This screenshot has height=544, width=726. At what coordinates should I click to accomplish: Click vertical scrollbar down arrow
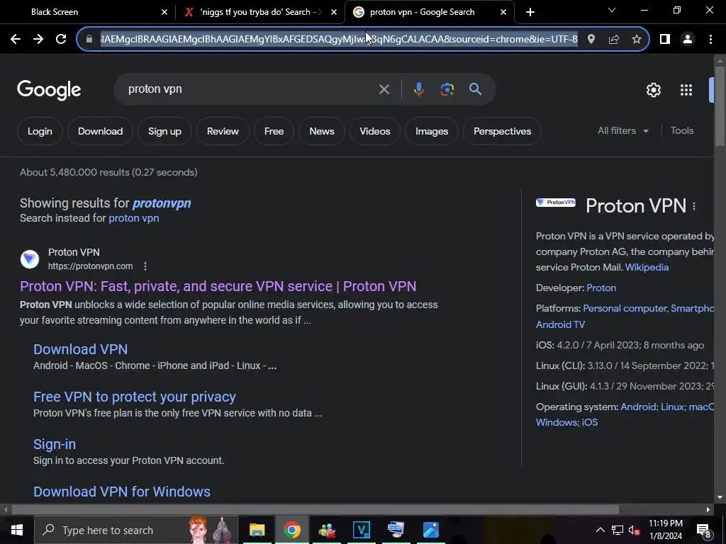(720, 498)
